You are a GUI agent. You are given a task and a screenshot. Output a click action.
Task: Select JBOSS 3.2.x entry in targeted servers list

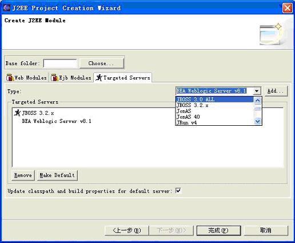tap(38, 113)
